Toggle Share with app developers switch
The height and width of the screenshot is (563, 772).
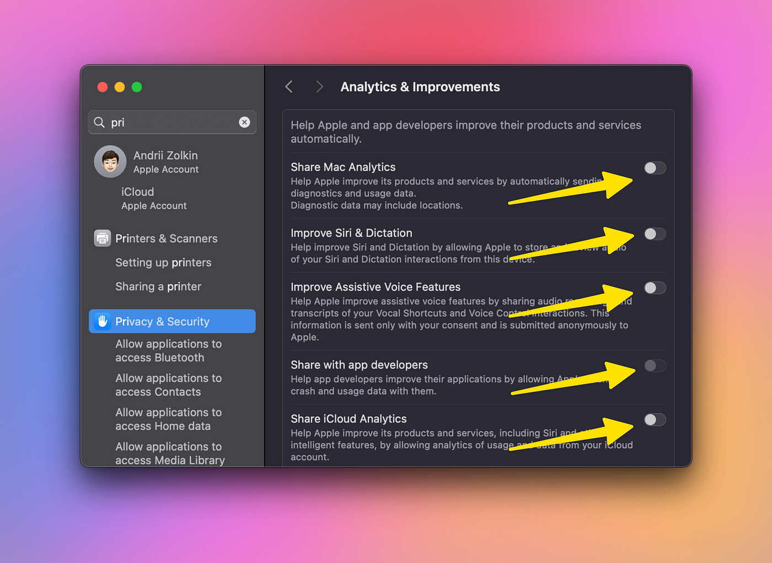pos(655,365)
